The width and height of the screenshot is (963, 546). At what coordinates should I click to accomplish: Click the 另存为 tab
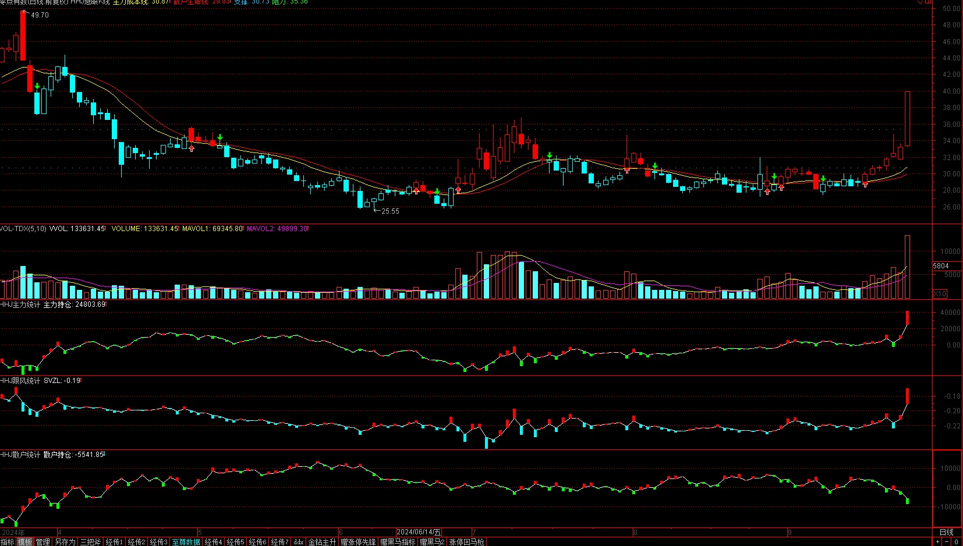tap(65, 542)
